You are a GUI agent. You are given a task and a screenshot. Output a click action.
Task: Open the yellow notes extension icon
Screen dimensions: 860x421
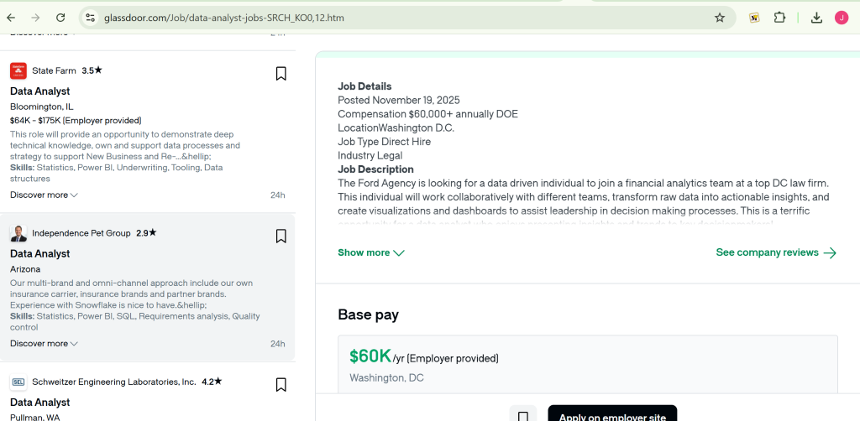pyautogui.click(x=754, y=18)
